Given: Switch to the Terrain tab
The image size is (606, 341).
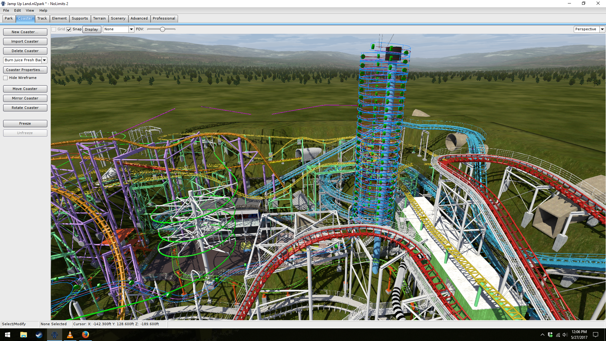Looking at the screenshot, I should click(99, 18).
